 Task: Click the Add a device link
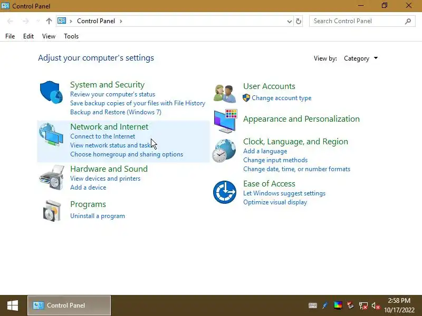[88, 187]
